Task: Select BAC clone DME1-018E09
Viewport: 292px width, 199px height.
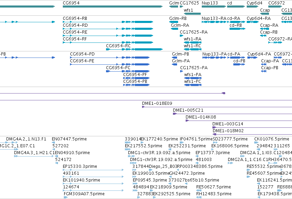Action: pyautogui.click(x=157, y=103)
